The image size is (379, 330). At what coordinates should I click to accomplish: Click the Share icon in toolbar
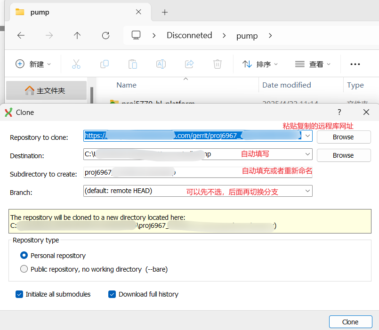coord(189,64)
